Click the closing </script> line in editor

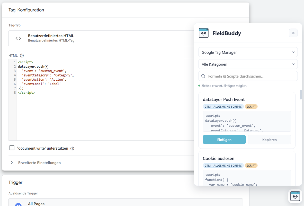(x=26, y=93)
